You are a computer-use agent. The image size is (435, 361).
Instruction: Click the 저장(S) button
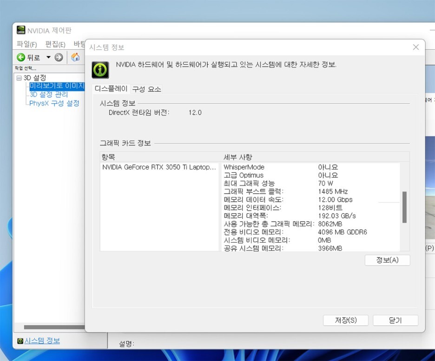(x=346, y=320)
